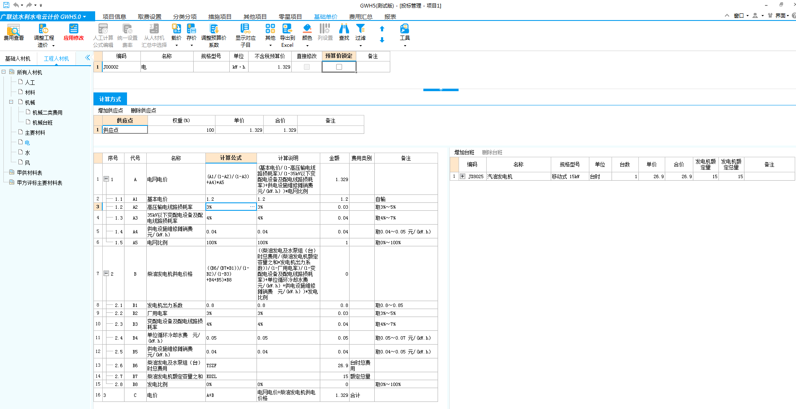
Task: Click 计算公式 column header
Action: [x=231, y=158]
